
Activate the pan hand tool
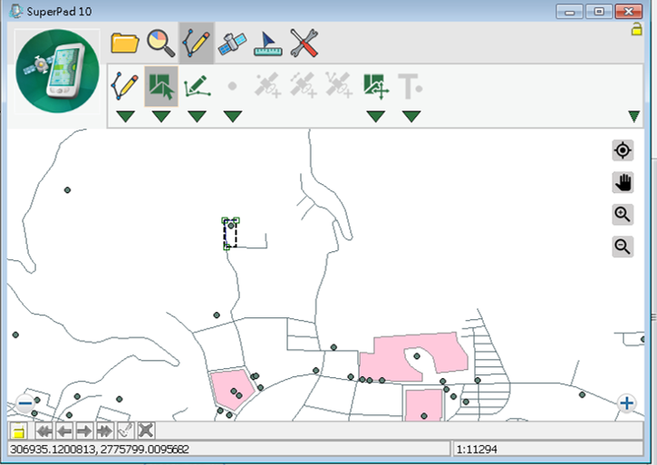[x=623, y=182]
